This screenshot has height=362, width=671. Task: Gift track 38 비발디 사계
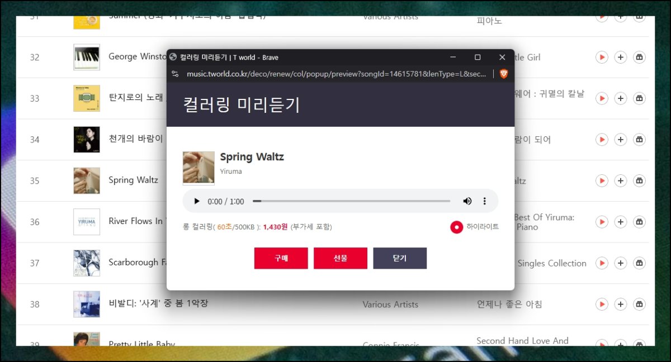point(639,304)
